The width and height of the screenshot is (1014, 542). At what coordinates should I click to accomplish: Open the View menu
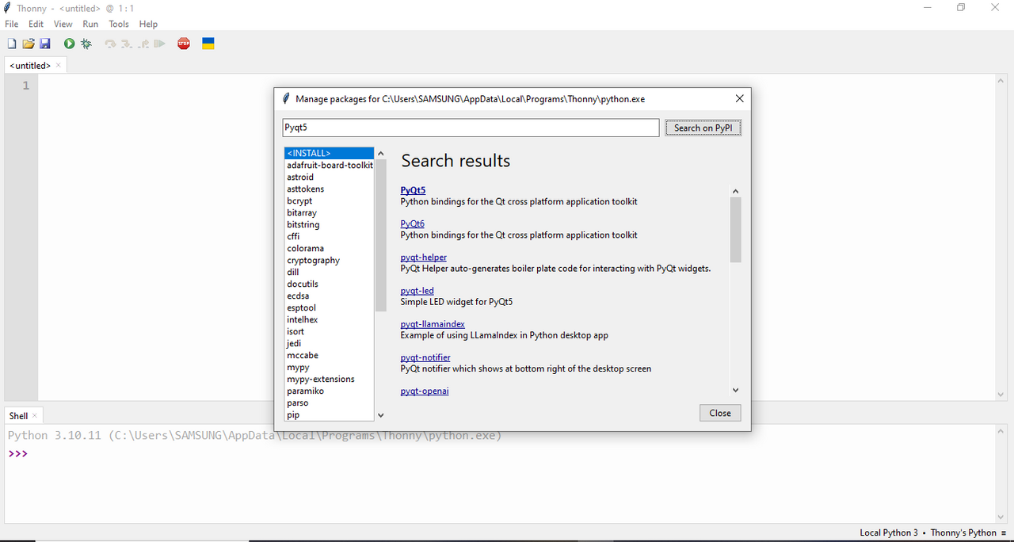[x=63, y=24]
